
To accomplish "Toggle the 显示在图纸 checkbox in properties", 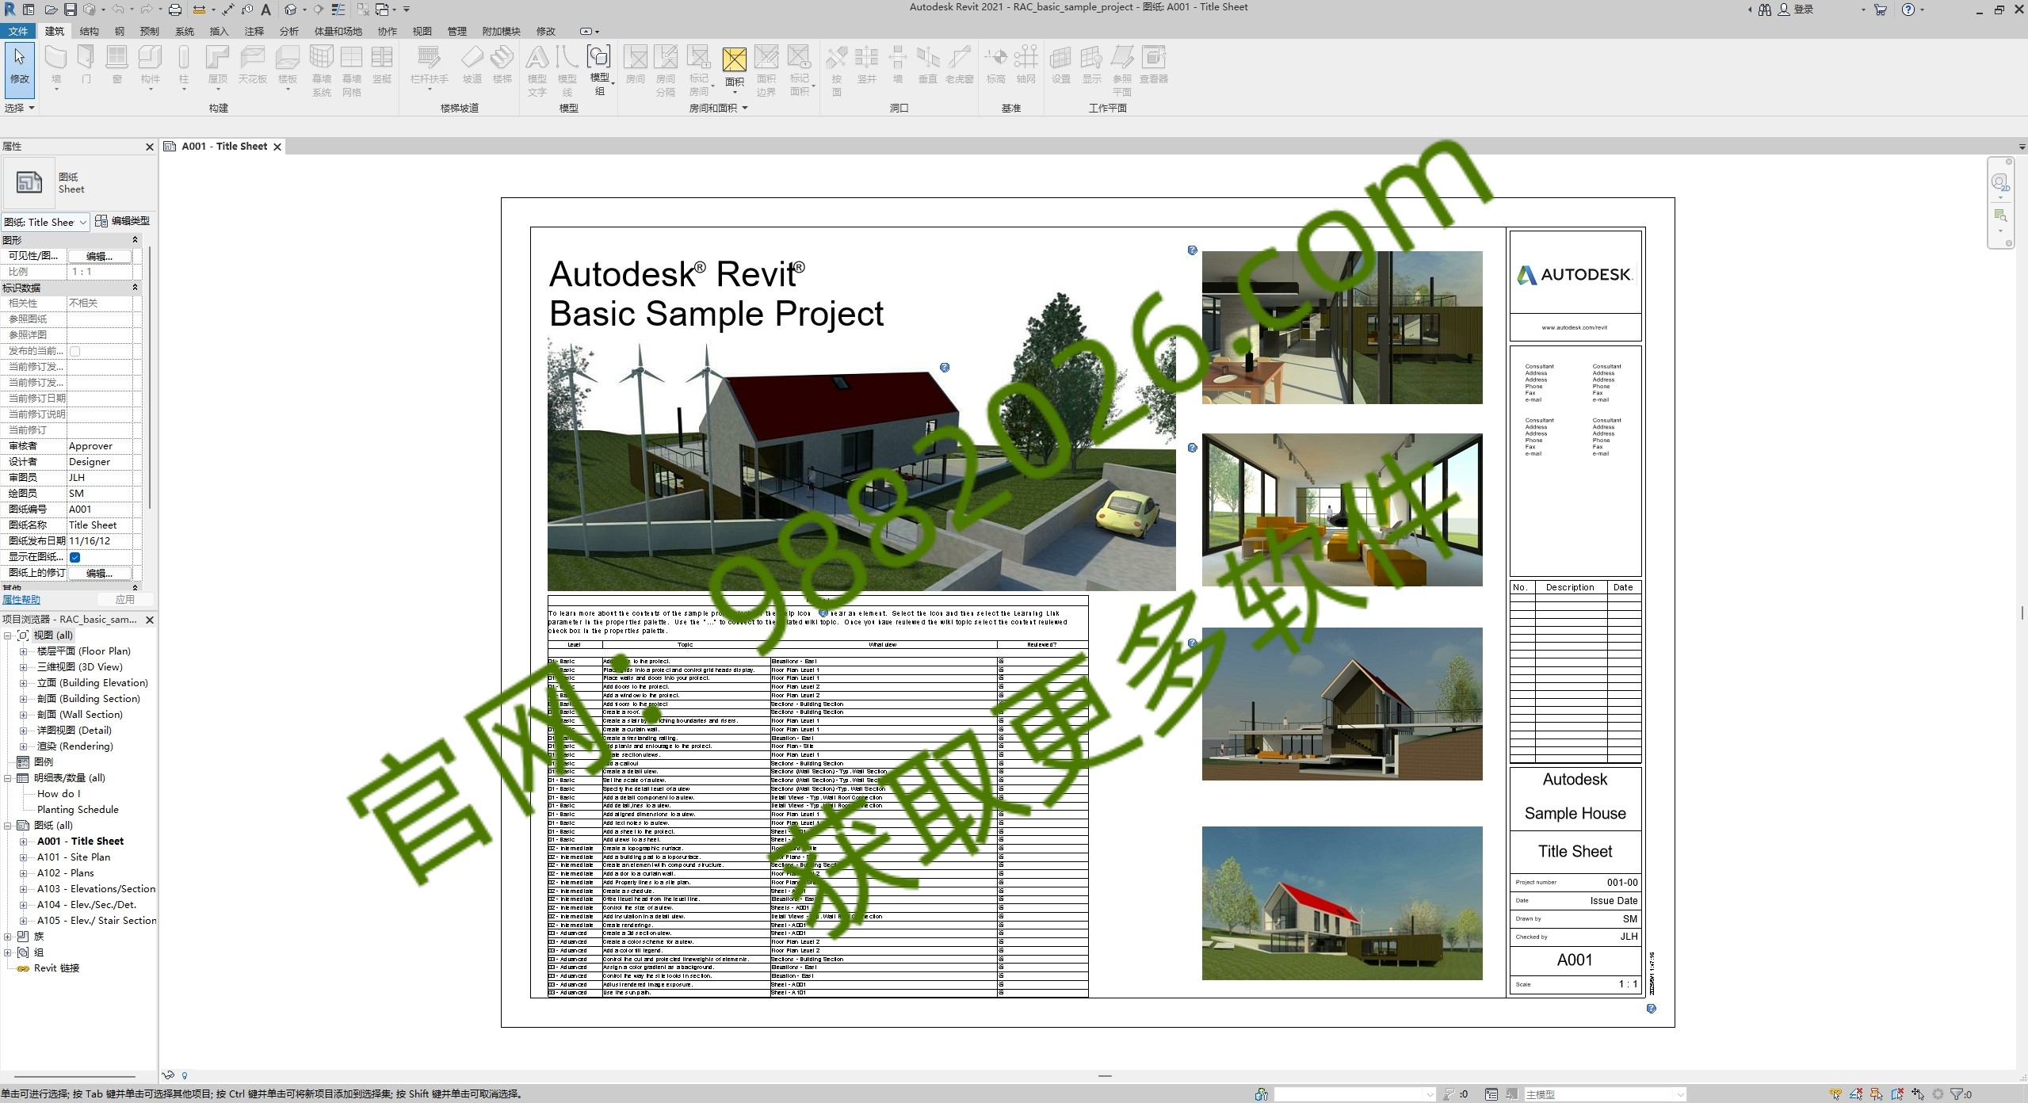I will coord(75,557).
